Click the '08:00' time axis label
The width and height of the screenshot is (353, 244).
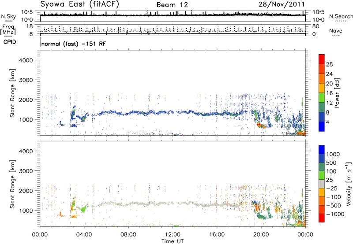point(128,235)
